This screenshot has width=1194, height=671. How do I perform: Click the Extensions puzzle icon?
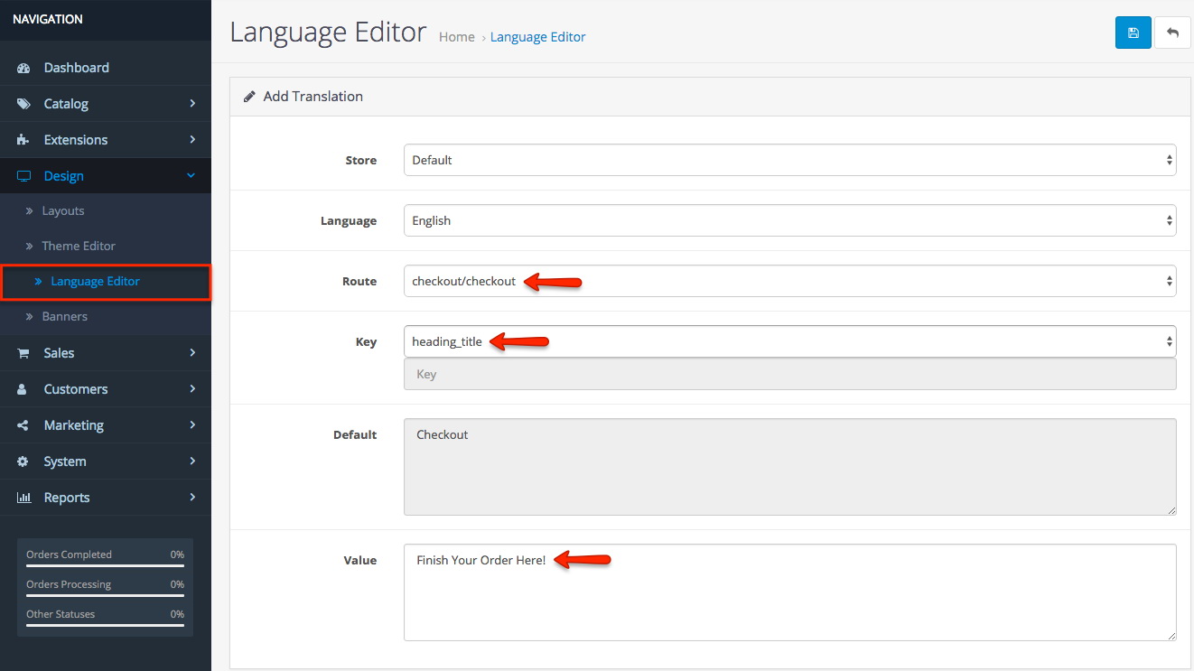click(x=23, y=140)
